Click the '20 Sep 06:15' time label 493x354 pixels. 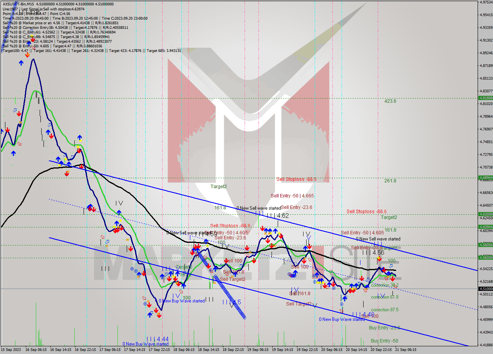pyautogui.click(x=332, y=350)
